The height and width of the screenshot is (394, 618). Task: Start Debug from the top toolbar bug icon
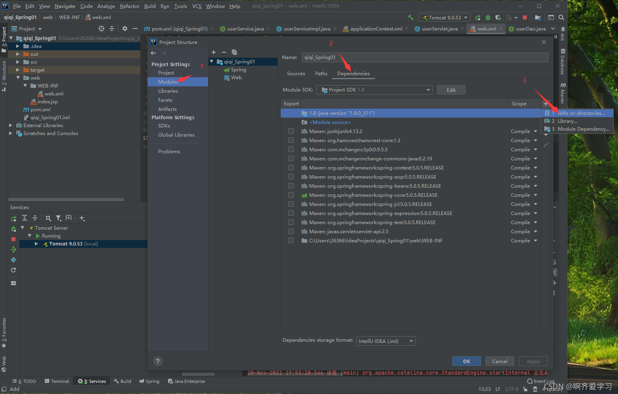pos(487,17)
